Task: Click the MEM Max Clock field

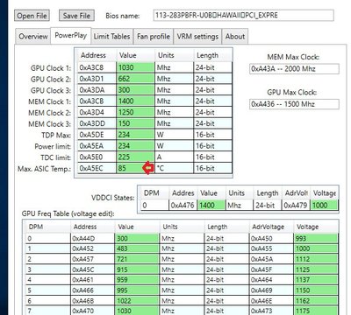Action: [x=294, y=69]
